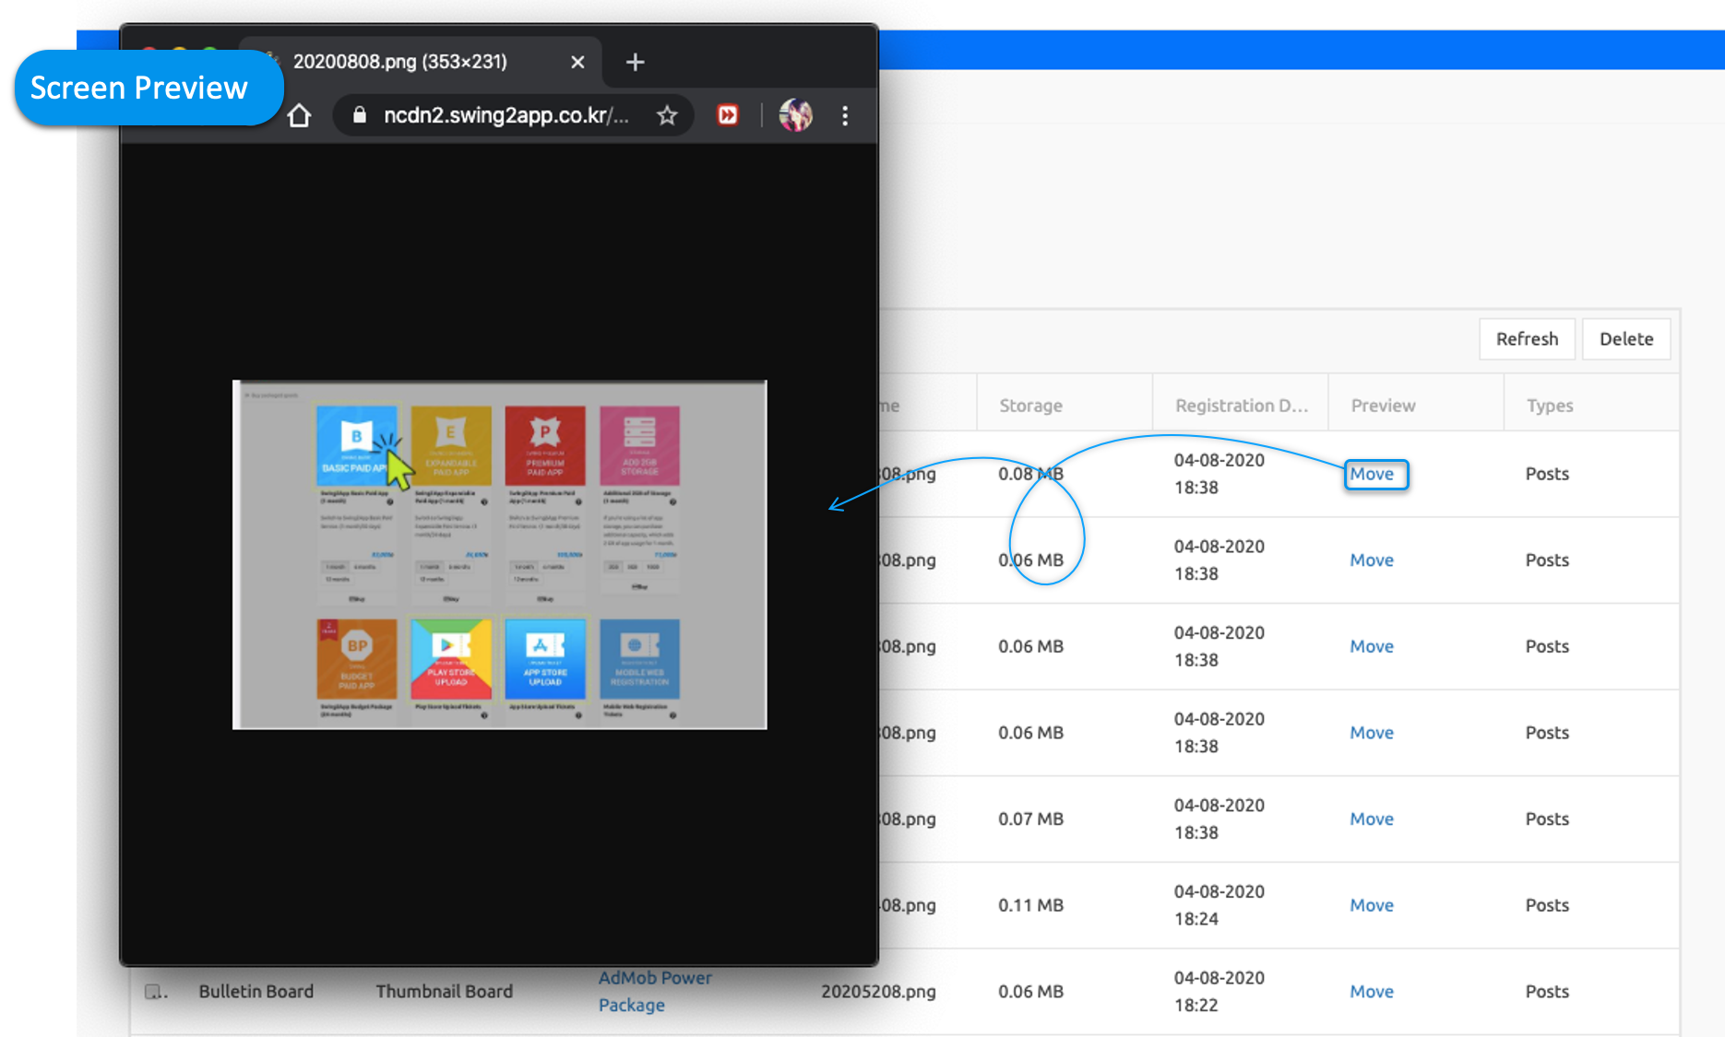
Task: Click the highlighted Move link in first row
Action: click(1372, 475)
